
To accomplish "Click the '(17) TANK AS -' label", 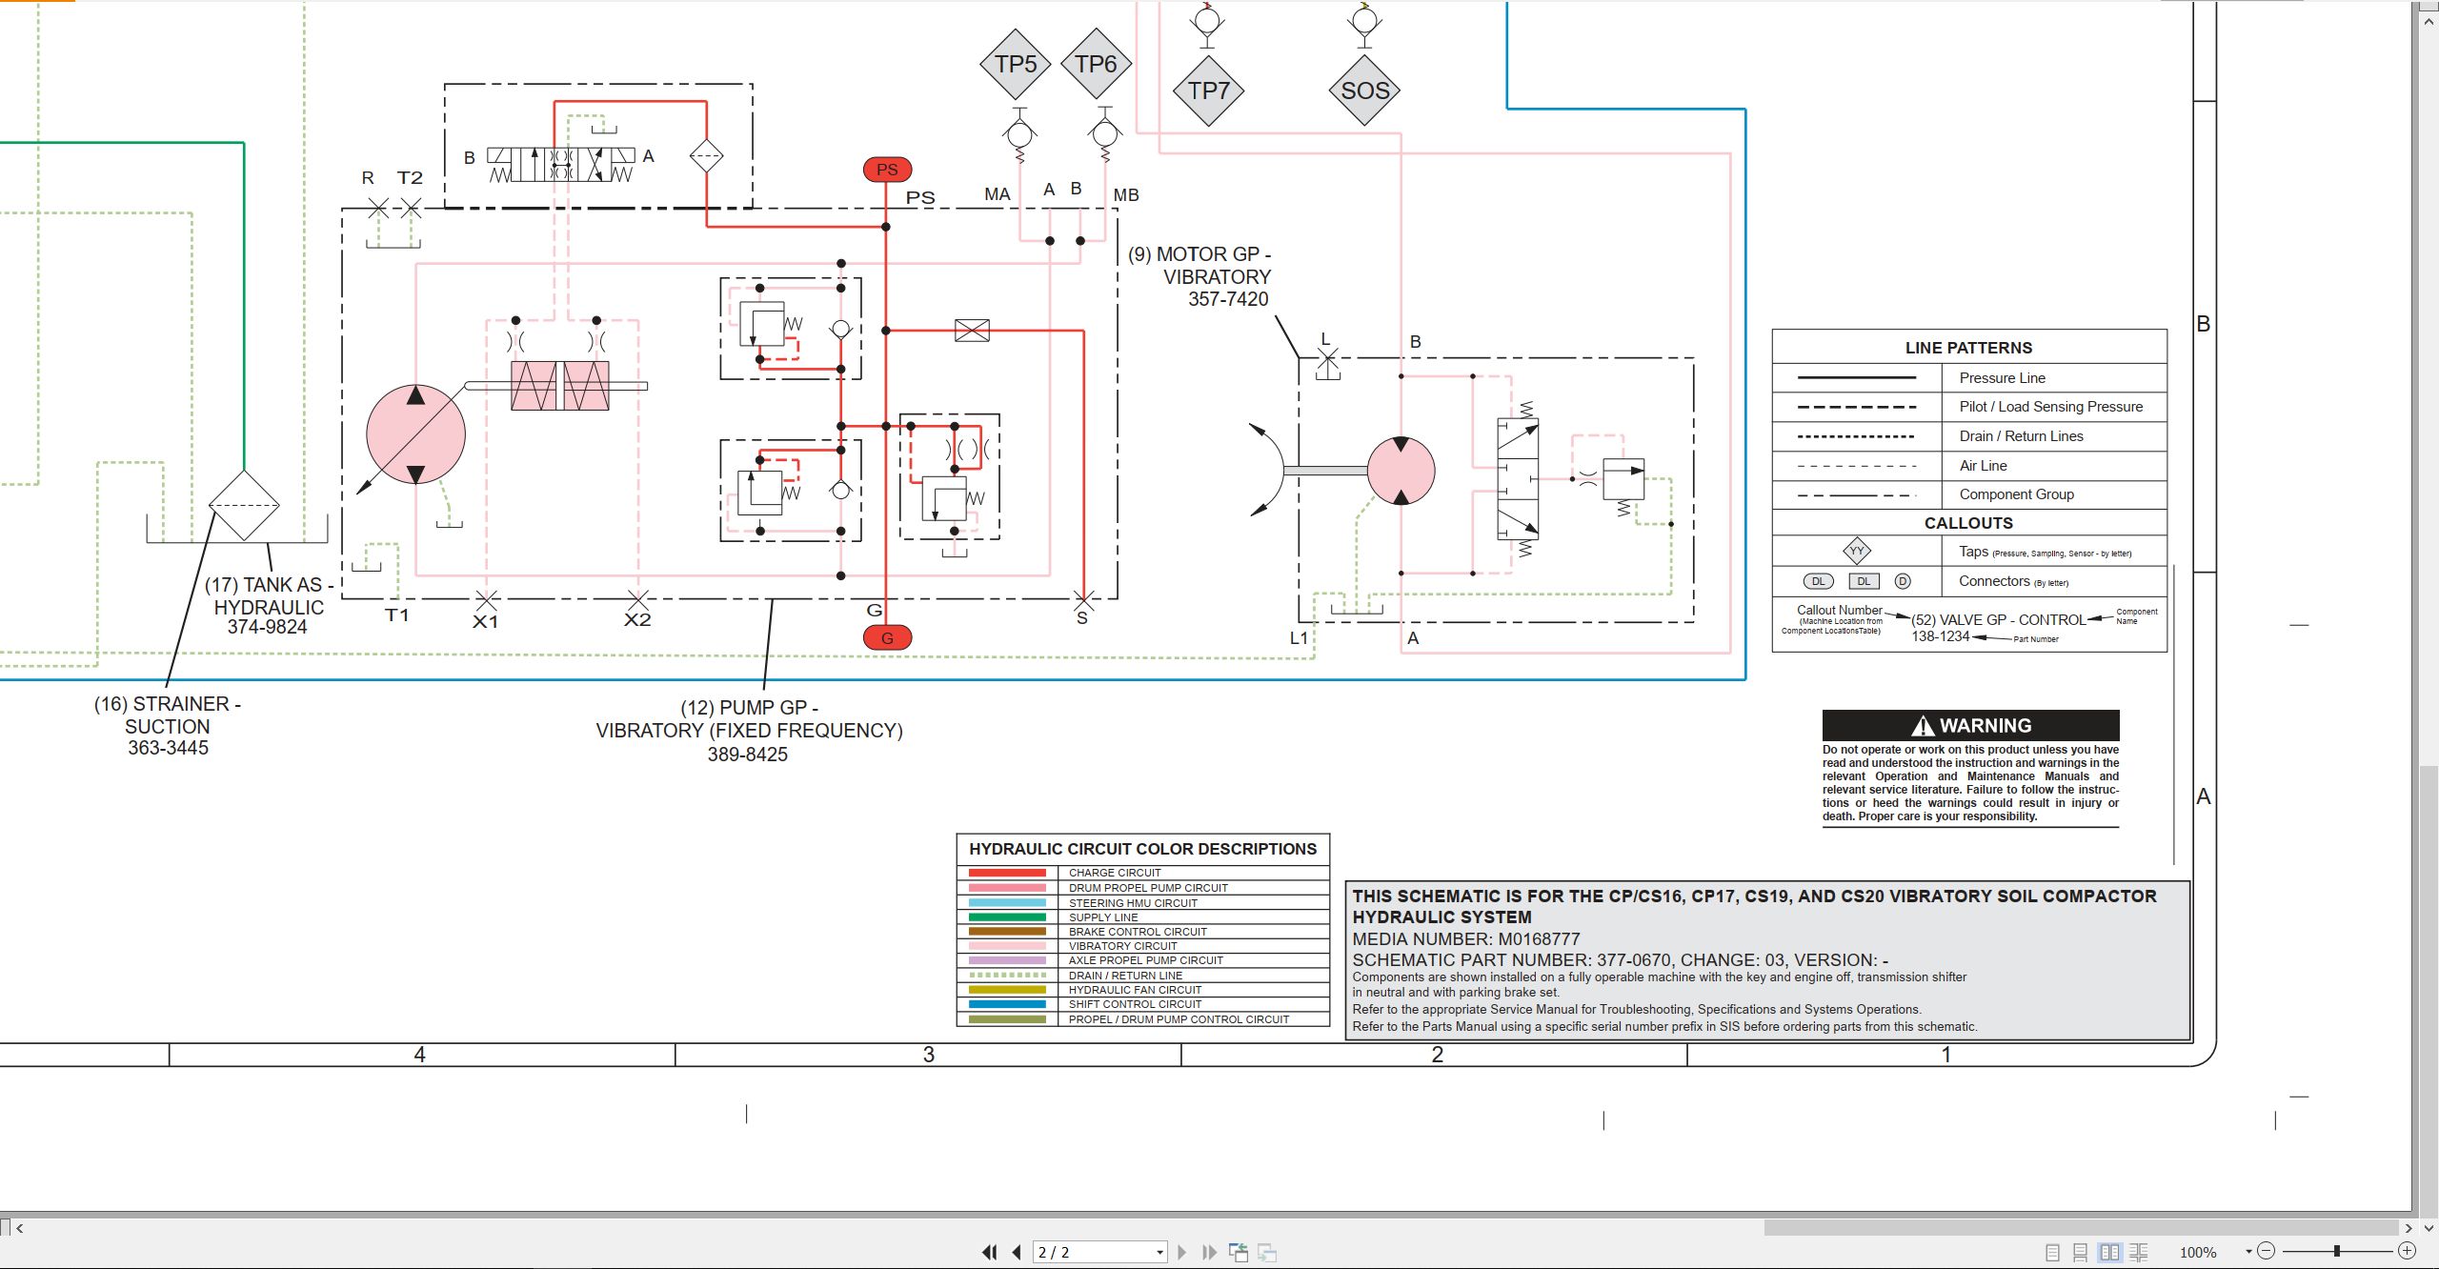I will coord(269,585).
